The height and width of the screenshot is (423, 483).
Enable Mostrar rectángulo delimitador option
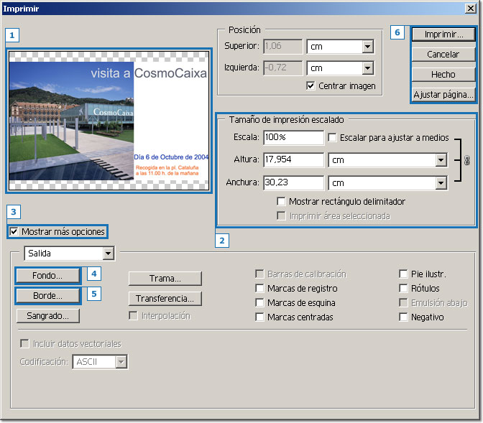tap(281, 202)
